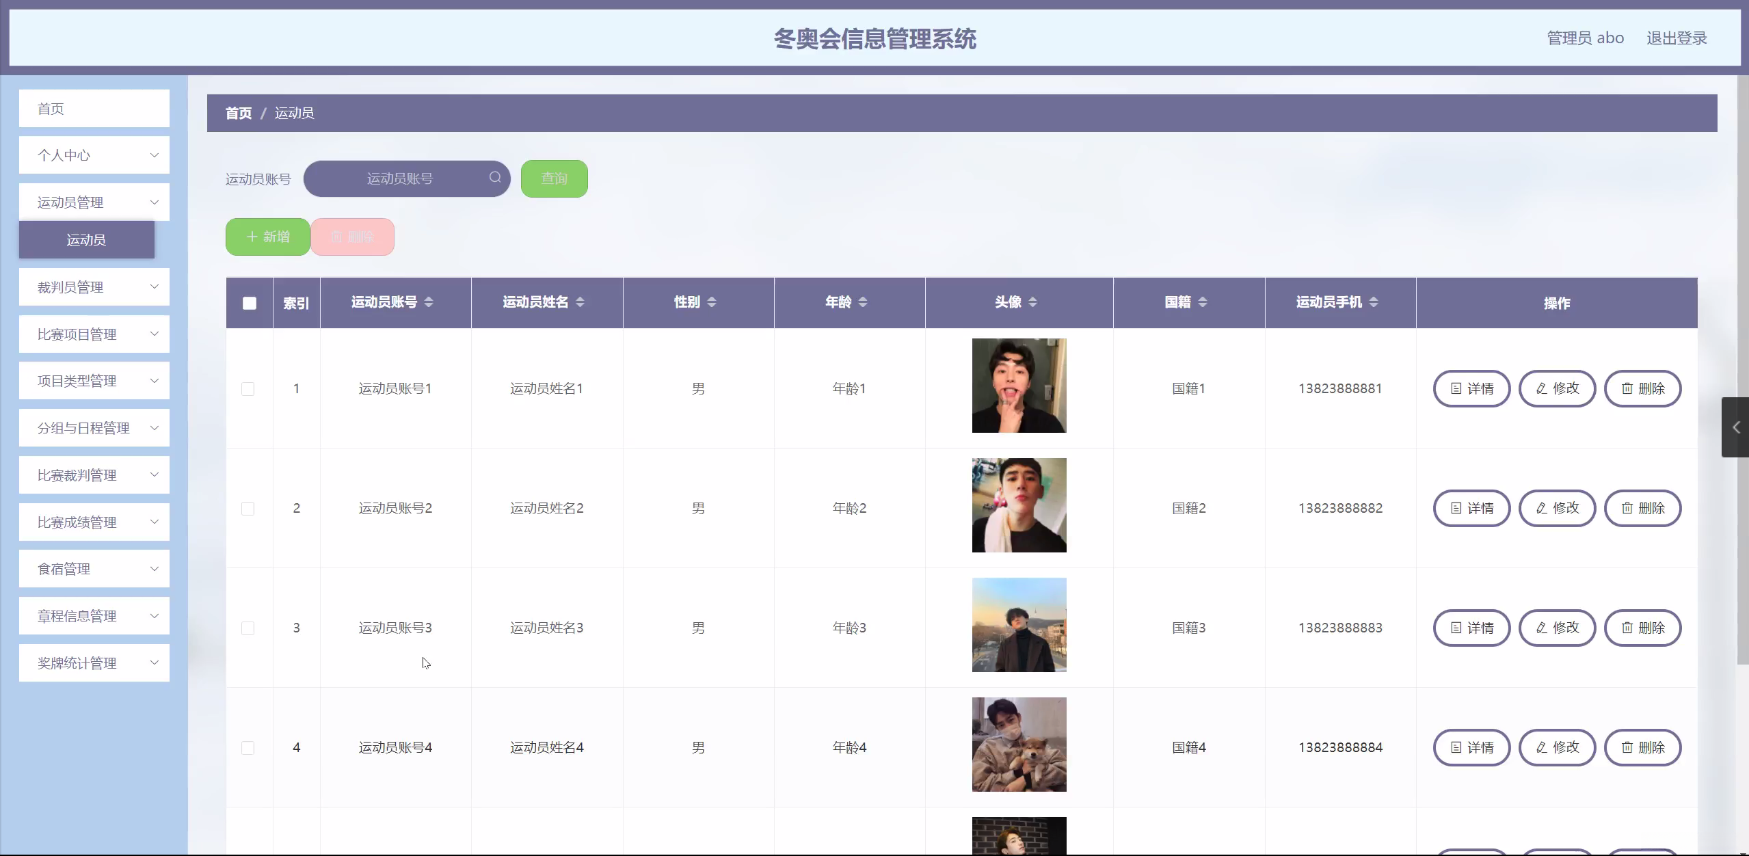Click the green 新增 button
Image resolution: width=1749 pixels, height=856 pixels.
[x=268, y=237]
